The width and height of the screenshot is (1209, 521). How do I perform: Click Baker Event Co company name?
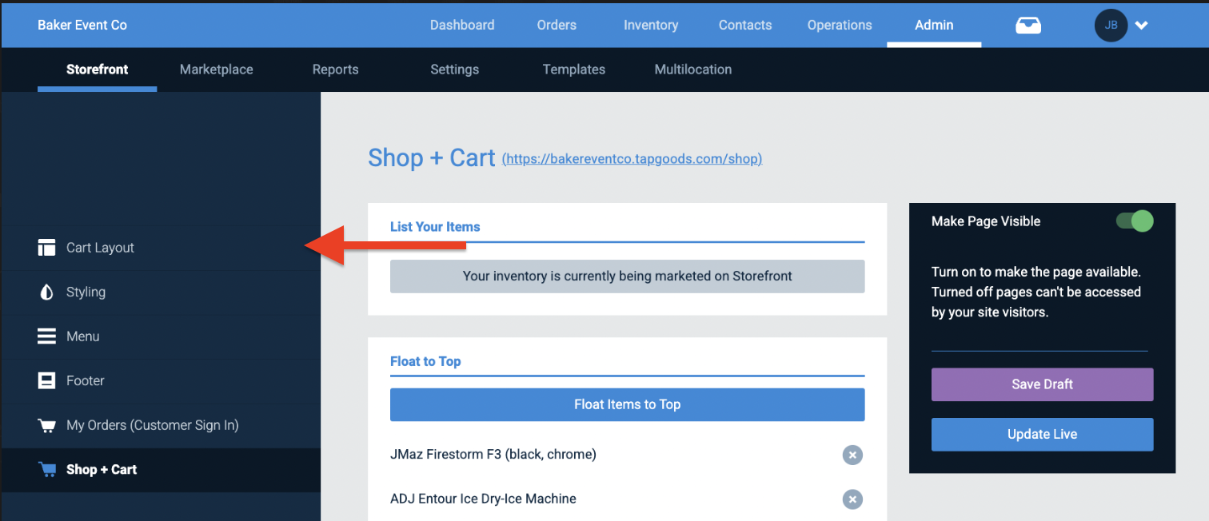click(82, 25)
